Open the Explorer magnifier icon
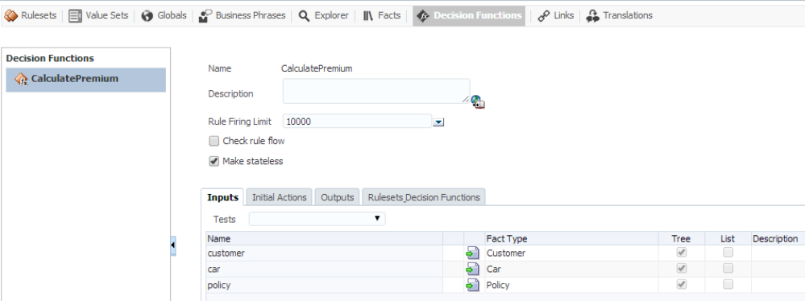 pos(304,16)
